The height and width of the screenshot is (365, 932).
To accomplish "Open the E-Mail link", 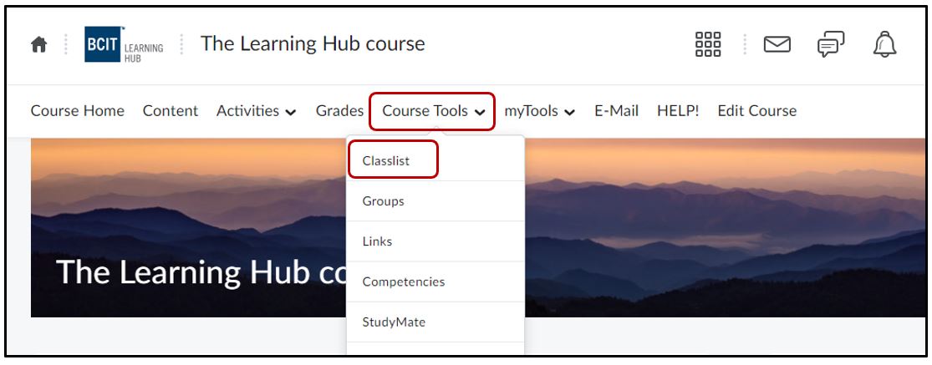I will [x=616, y=111].
